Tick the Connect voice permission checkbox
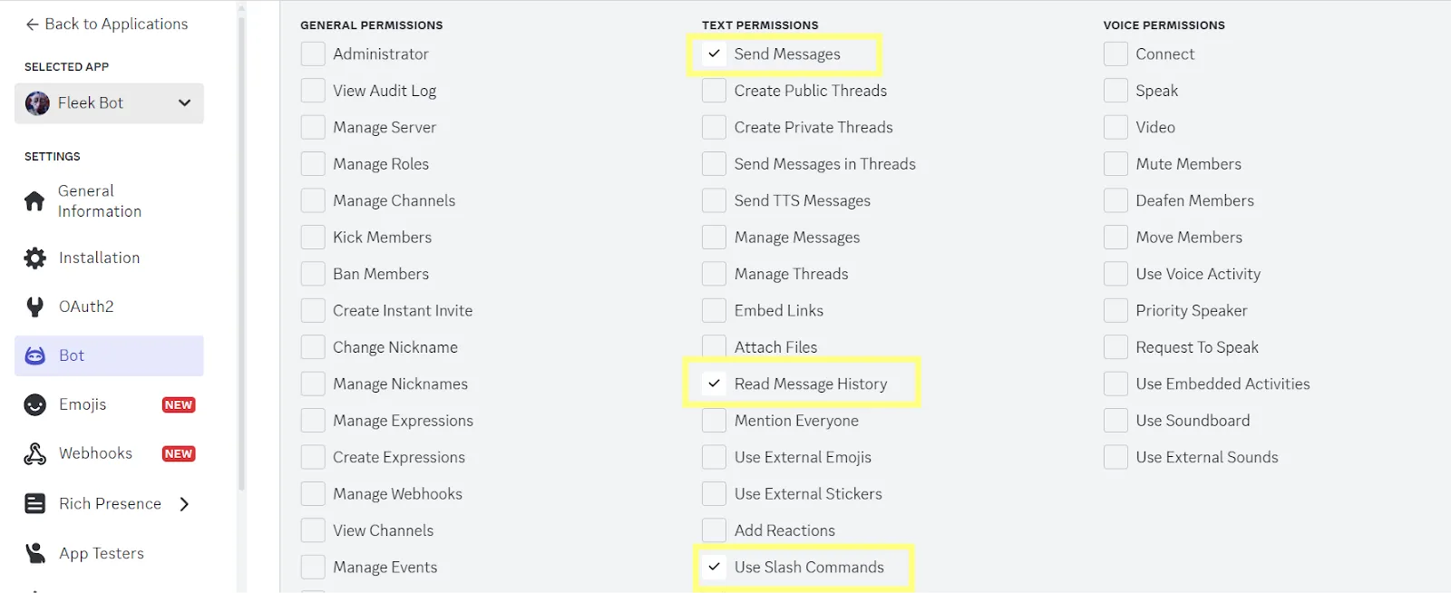 (1115, 54)
